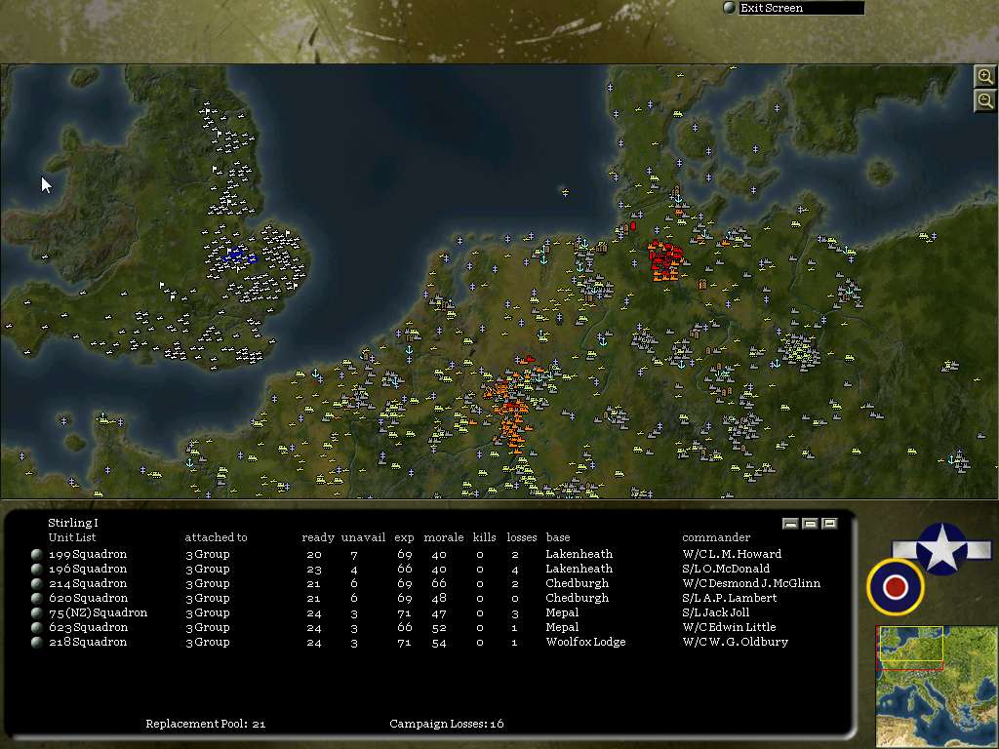Screen dimensions: 999x749
Task: Open the 218 Squadron entry
Action: (x=88, y=642)
